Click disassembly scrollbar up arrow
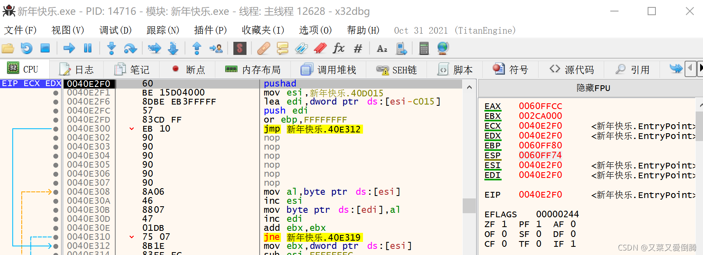Screen dimensions: 703x255 (469, 87)
